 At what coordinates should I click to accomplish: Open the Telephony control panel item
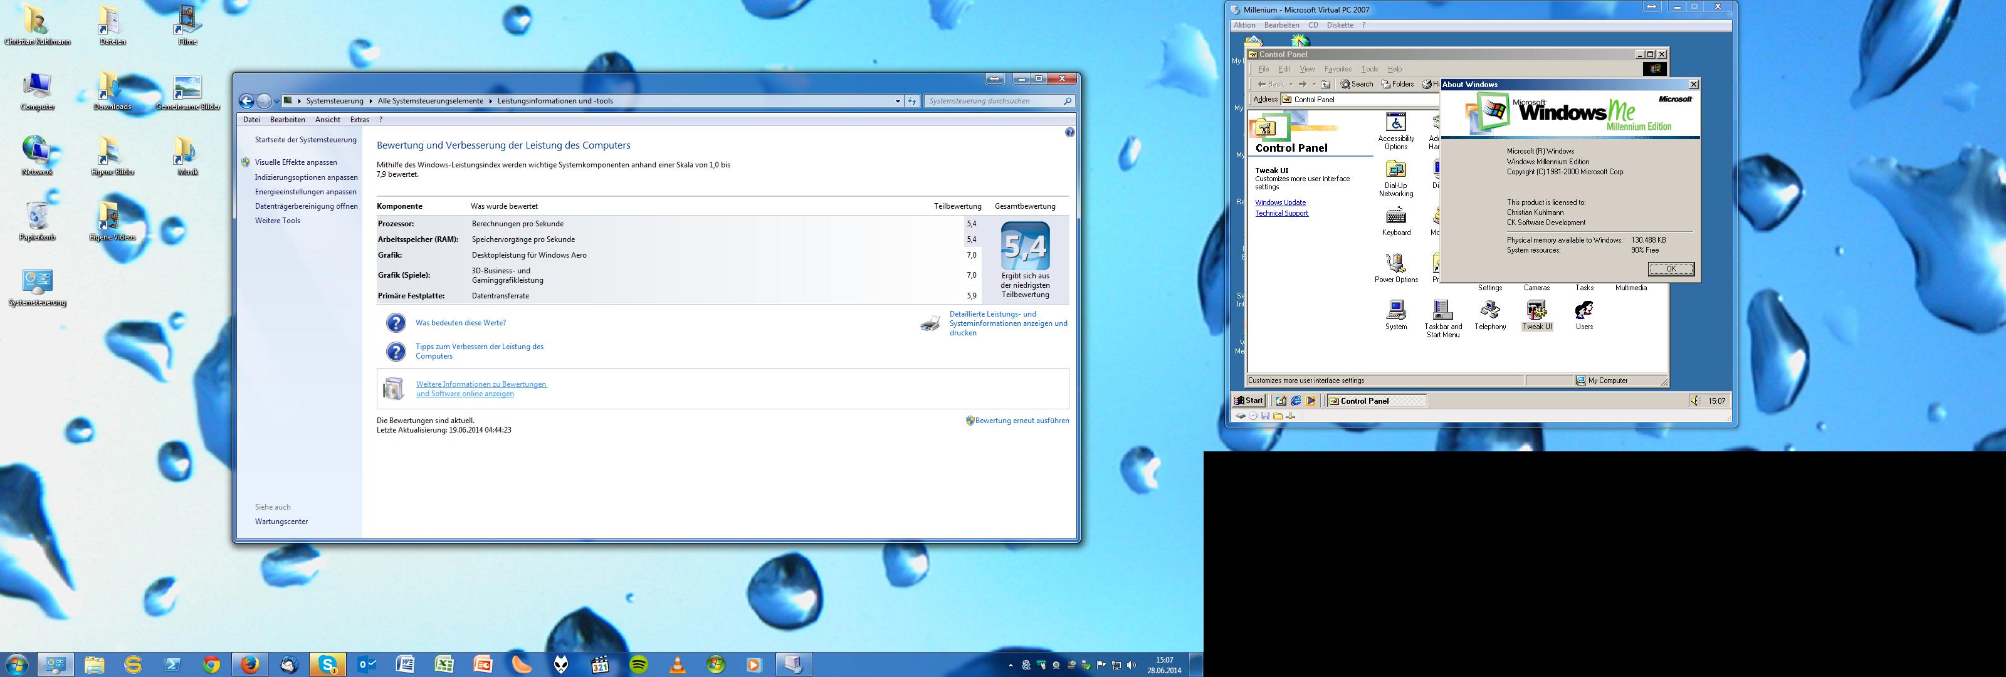(x=1489, y=312)
